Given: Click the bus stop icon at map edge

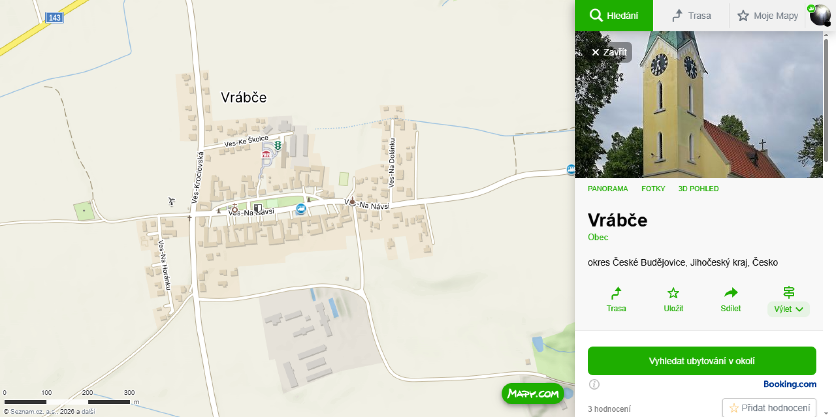Looking at the screenshot, I should pyautogui.click(x=571, y=170).
